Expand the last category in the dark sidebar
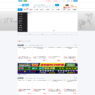 [x=23, y=30]
